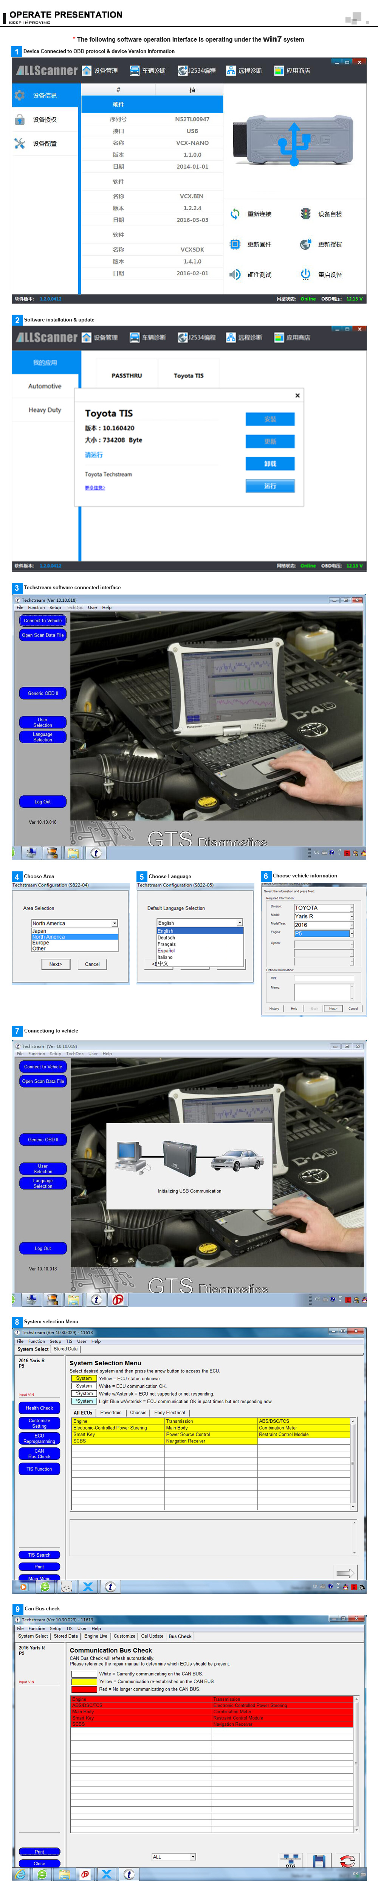This screenshot has width=378, height=1891.
Task: Select the ABS/DSC/TCS cell in System Selection Menu
Action: click(304, 1421)
